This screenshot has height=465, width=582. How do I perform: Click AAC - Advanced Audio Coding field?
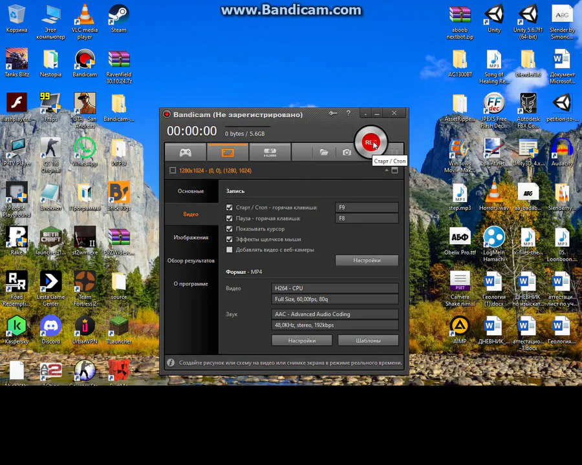(335, 314)
